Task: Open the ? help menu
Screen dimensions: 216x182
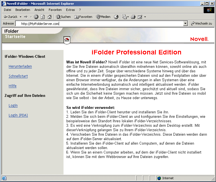Action: pos(80,10)
